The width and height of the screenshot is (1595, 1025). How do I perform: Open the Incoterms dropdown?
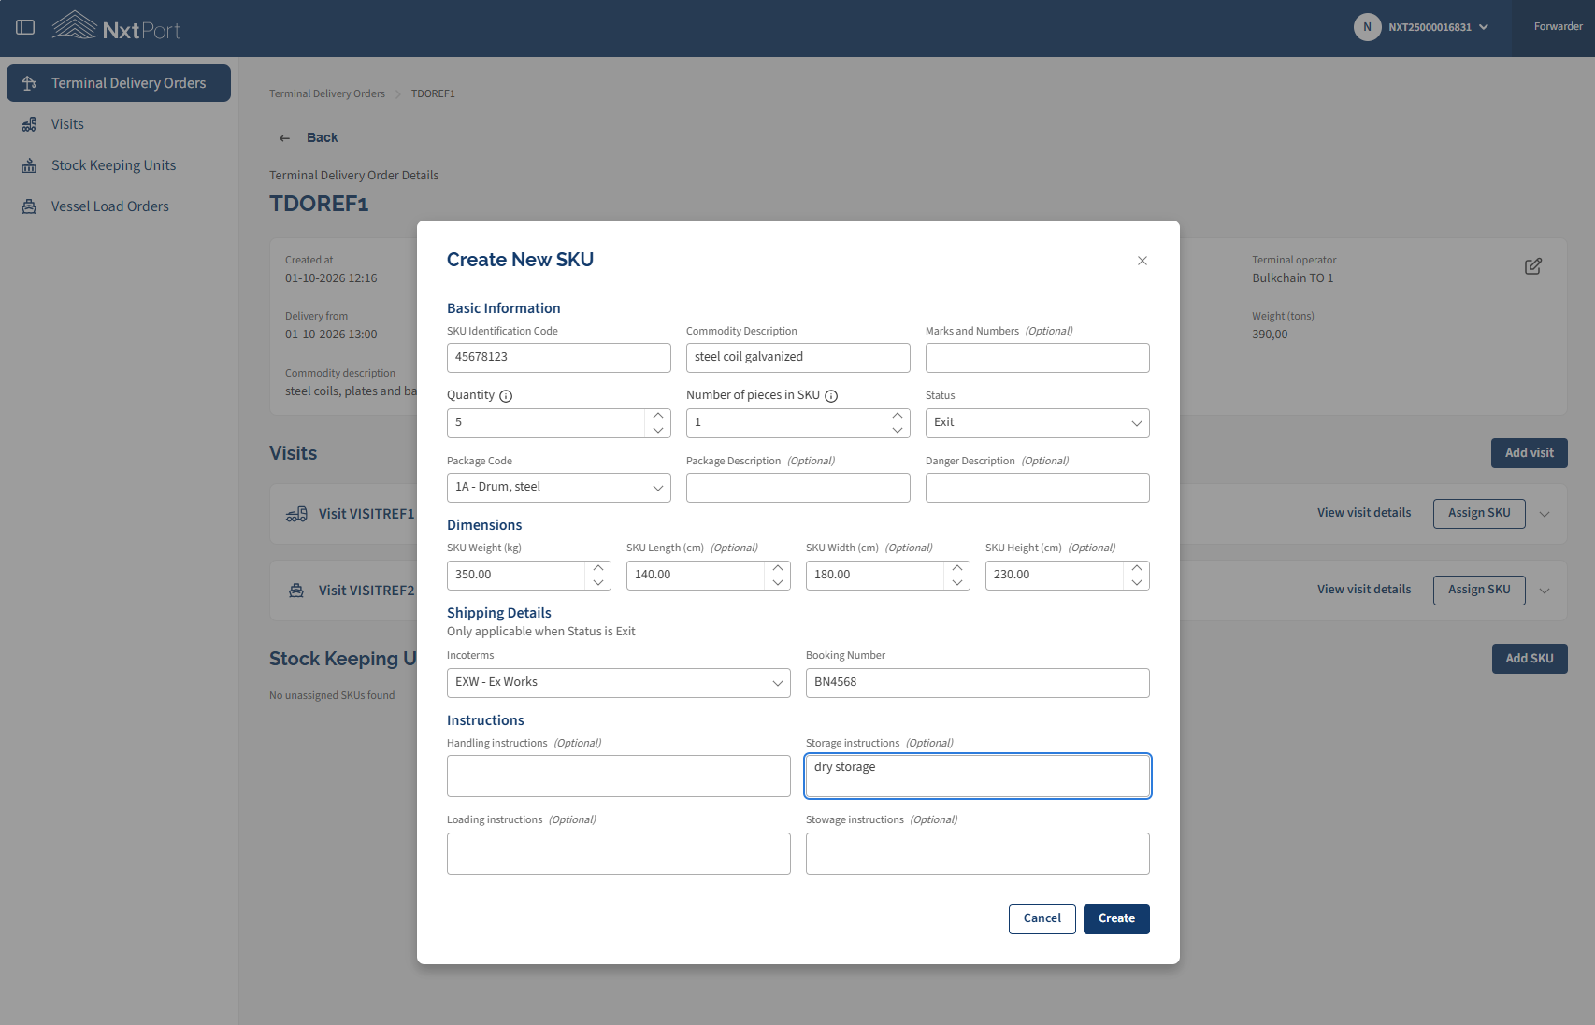click(619, 683)
